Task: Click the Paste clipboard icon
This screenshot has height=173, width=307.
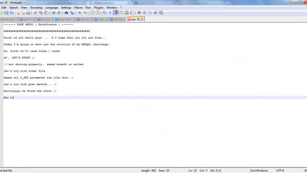Action: click(46, 13)
